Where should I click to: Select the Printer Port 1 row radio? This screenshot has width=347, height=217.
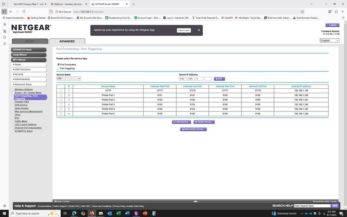[x=61, y=95]
